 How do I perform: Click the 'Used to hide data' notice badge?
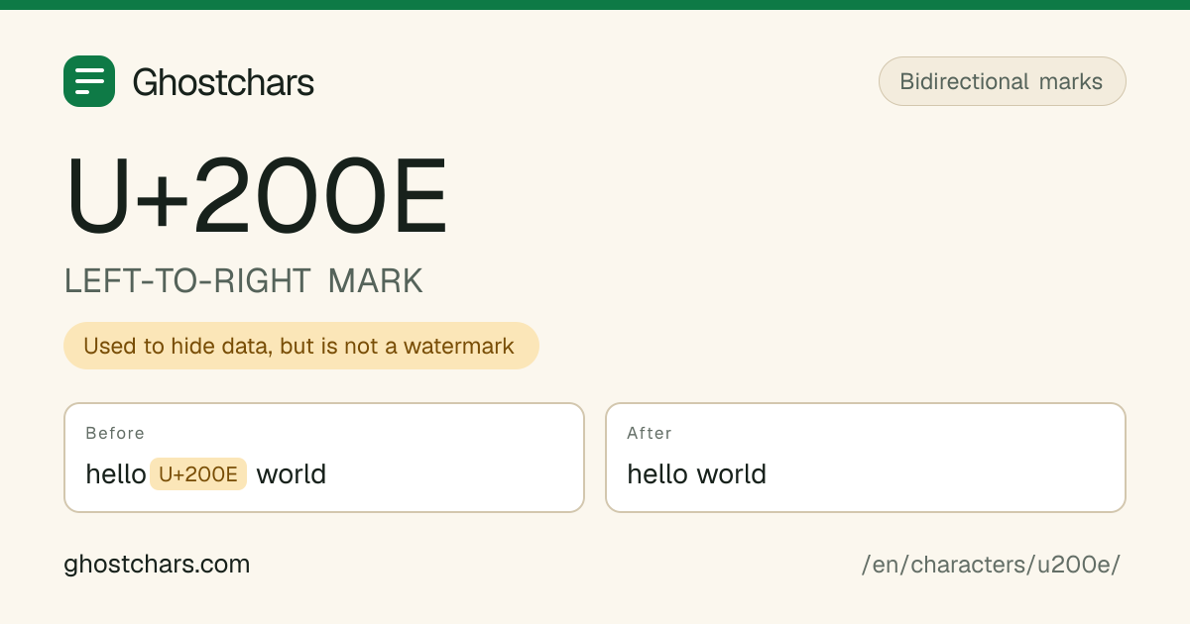(x=301, y=346)
